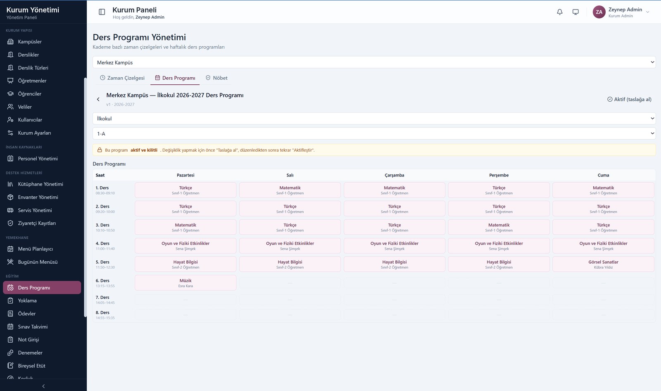This screenshot has height=391, width=661.
Task: Select the Cuma Görsel Sanatlar cell
Action: 604,264
